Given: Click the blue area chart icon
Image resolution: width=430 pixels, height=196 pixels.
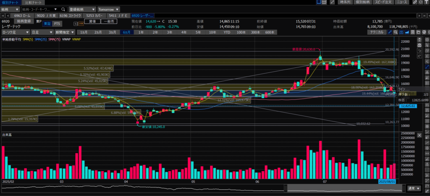Looking at the screenshot, I should 407,32.
